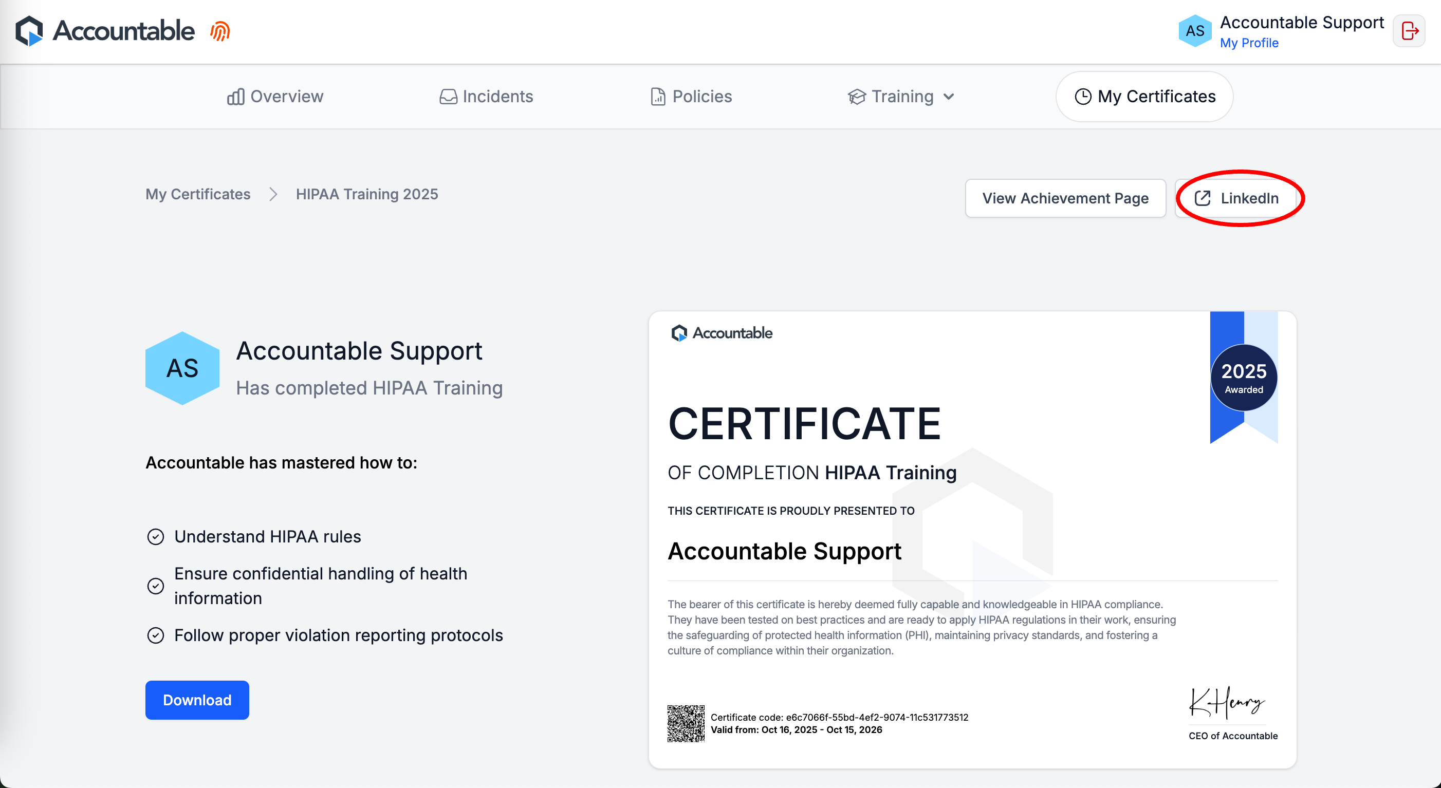Image resolution: width=1441 pixels, height=788 pixels.
Task: Click the Accountable logo in header
Action: coord(105,31)
